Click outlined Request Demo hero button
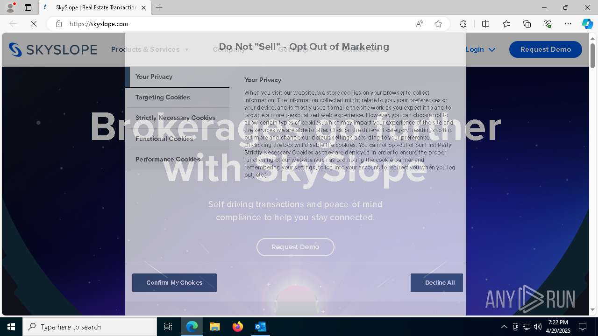Viewport: 598px width, 336px height. 295,247
